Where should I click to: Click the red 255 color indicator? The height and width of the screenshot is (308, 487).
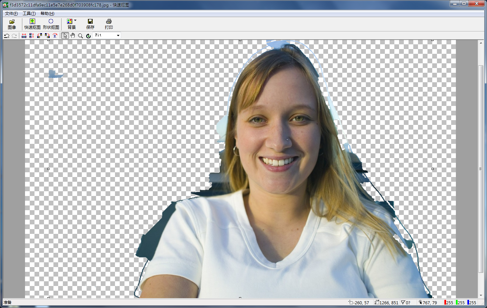coord(449,303)
